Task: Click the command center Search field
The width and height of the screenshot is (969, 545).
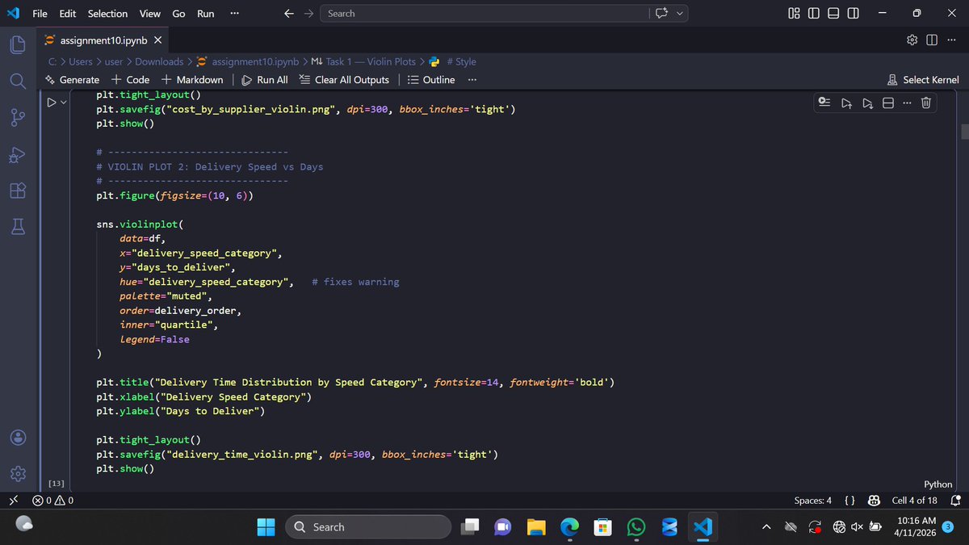Action: [x=484, y=13]
